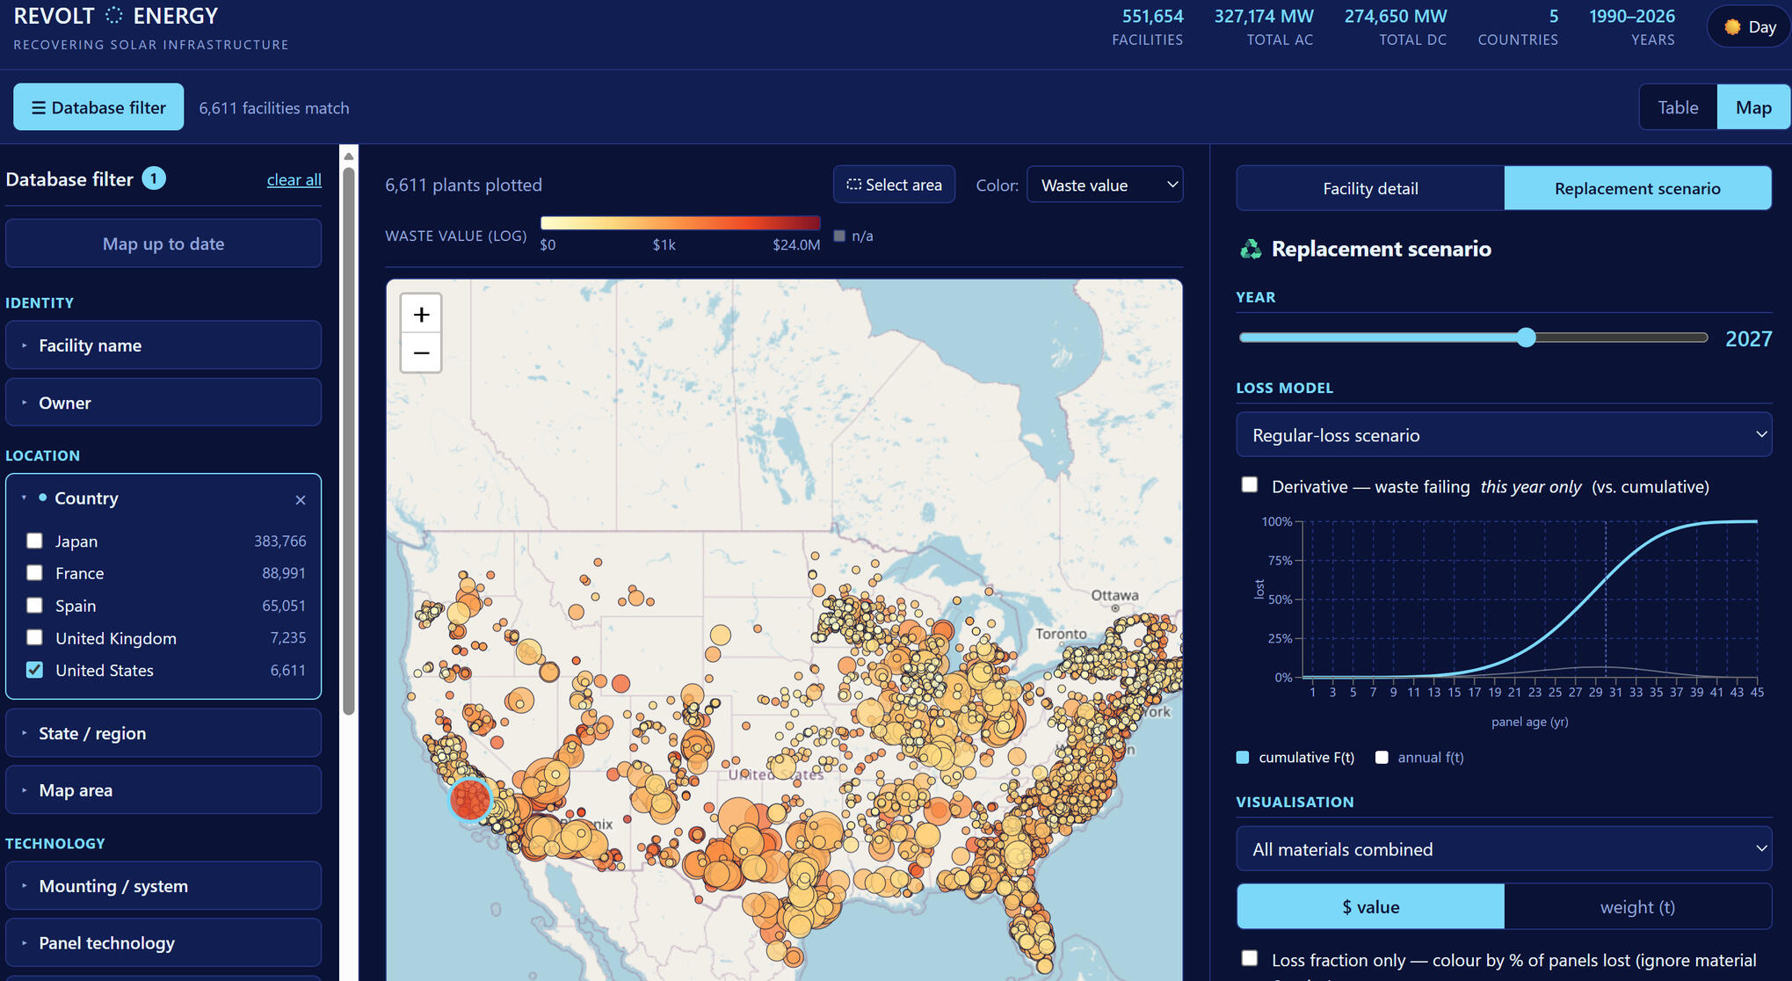Click the filter count badge showing 1

(x=154, y=179)
